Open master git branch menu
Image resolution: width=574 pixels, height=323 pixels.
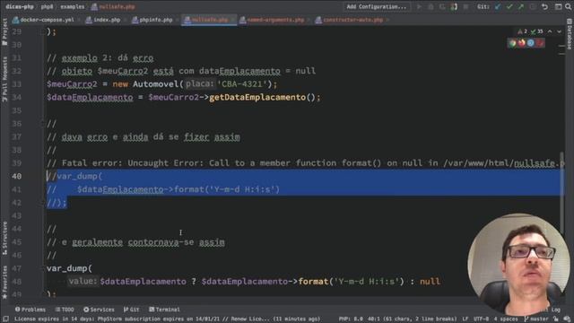[536, 319]
